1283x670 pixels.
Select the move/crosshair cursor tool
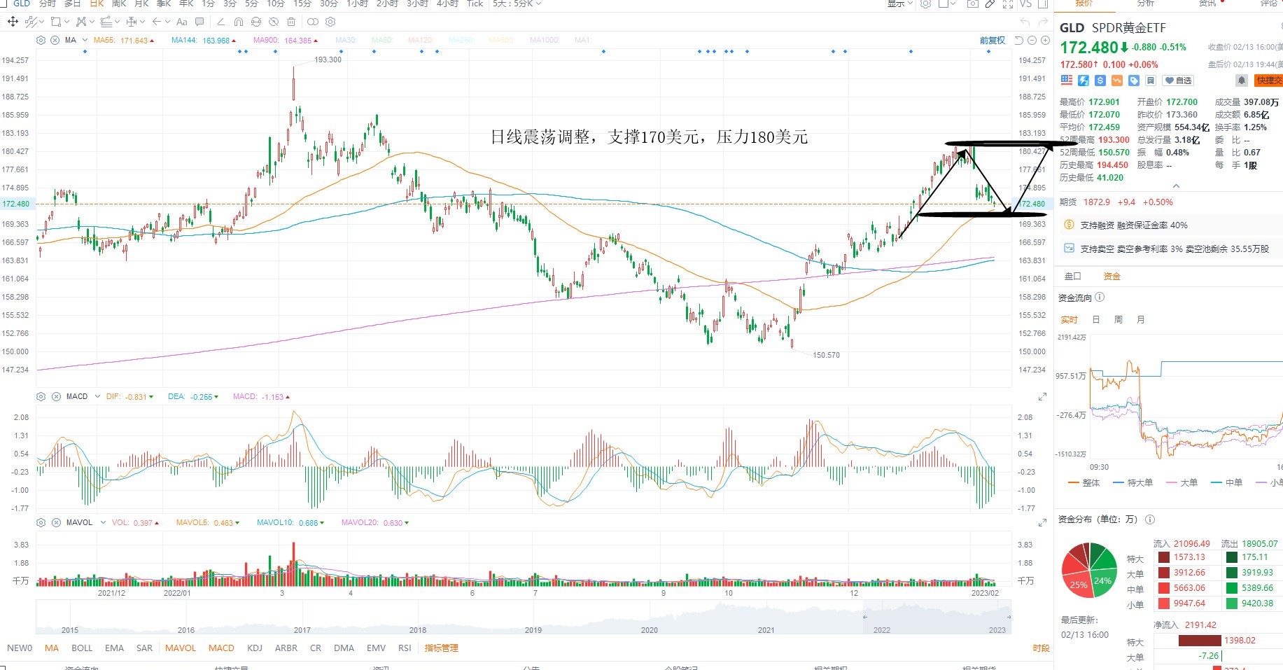13,22
